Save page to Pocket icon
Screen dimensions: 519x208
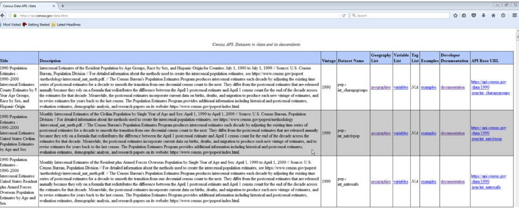(474, 15)
